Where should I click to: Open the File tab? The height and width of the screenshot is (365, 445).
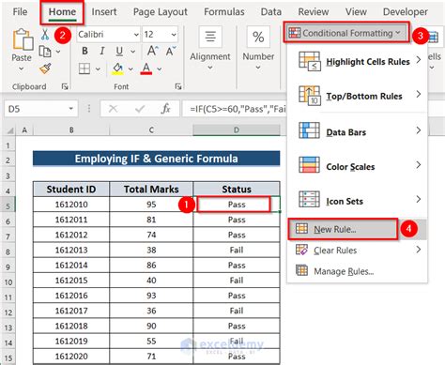20,12
